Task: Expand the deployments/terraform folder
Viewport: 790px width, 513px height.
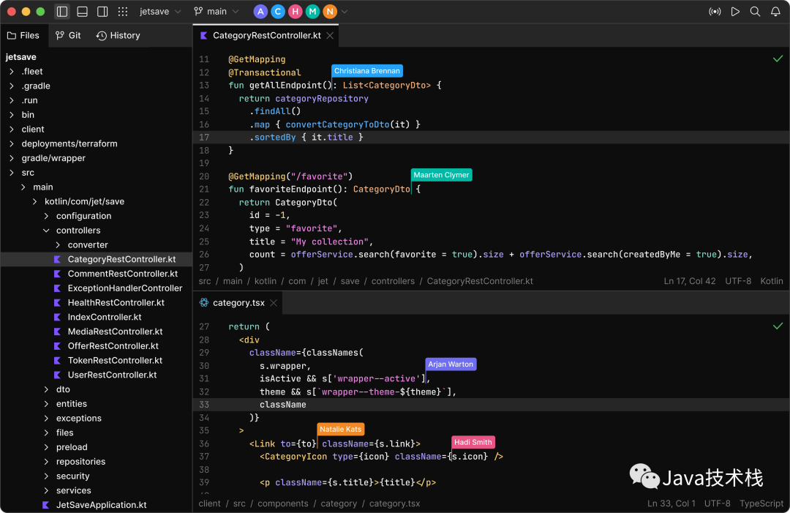Action: click(x=11, y=143)
